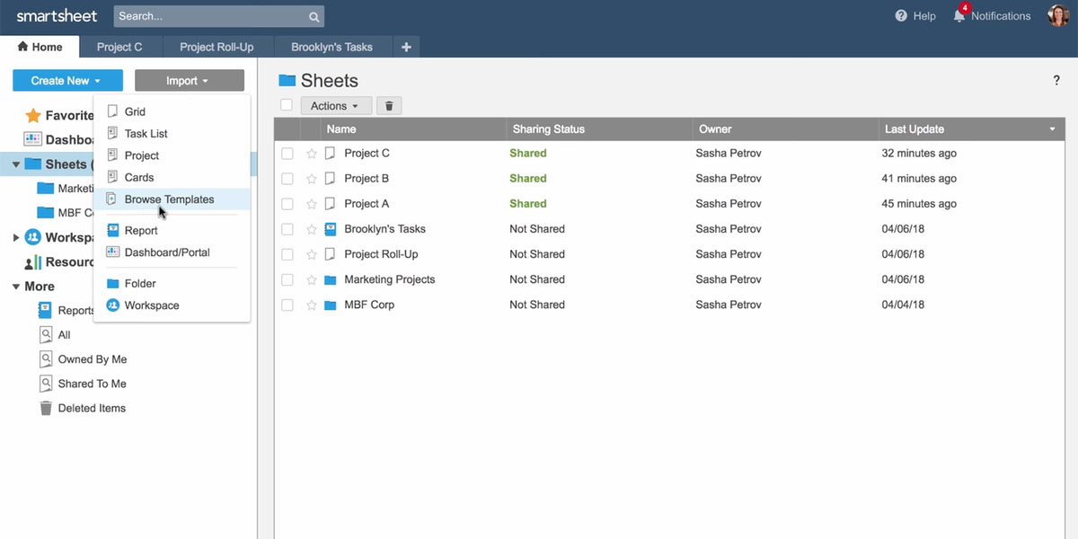
Task: Tick the Brooklyn's Tasks row checkbox
Action: click(287, 229)
